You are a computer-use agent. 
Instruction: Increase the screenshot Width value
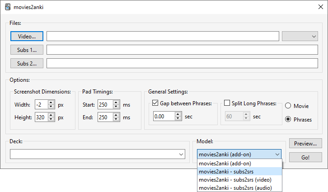(x=51, y=103)
